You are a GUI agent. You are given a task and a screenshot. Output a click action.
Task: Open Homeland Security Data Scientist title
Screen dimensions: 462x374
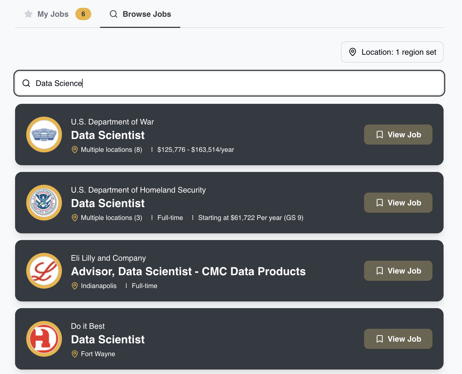108,203
